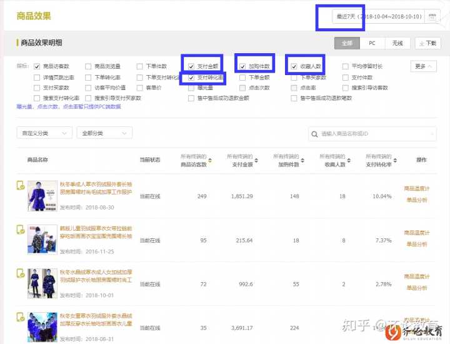The height and width of the screenshot is (344, 450).
Task: Expand the 更多 metrics options
Action: pos(422,66)
